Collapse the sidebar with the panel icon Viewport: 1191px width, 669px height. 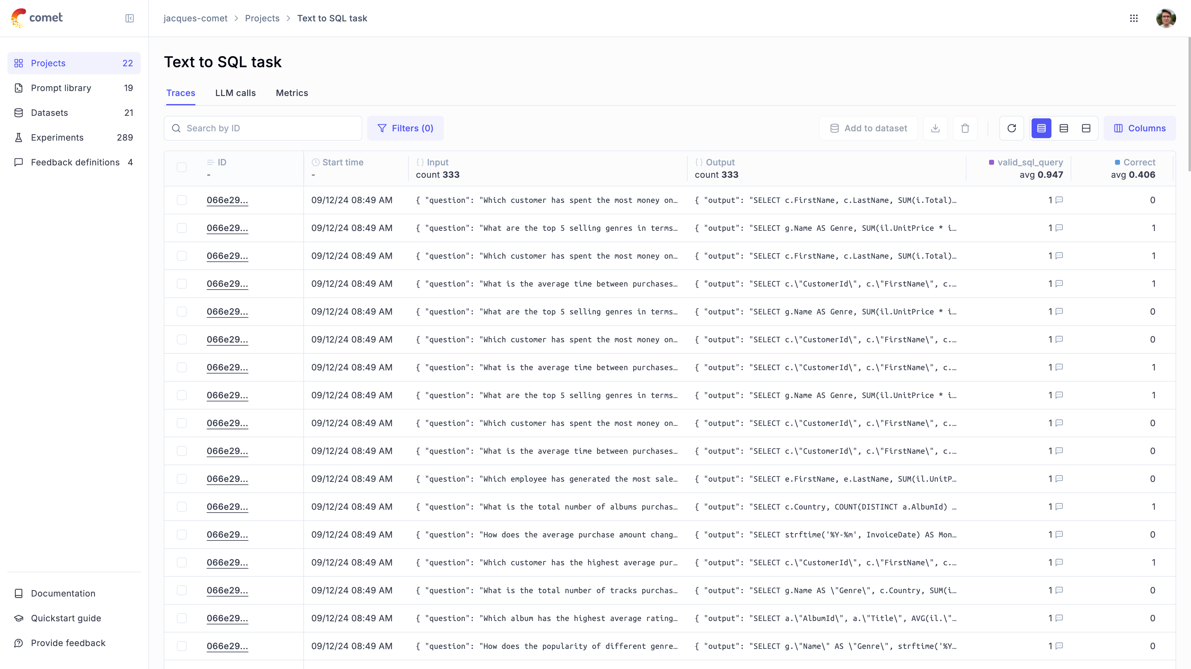tap(129, 18)
